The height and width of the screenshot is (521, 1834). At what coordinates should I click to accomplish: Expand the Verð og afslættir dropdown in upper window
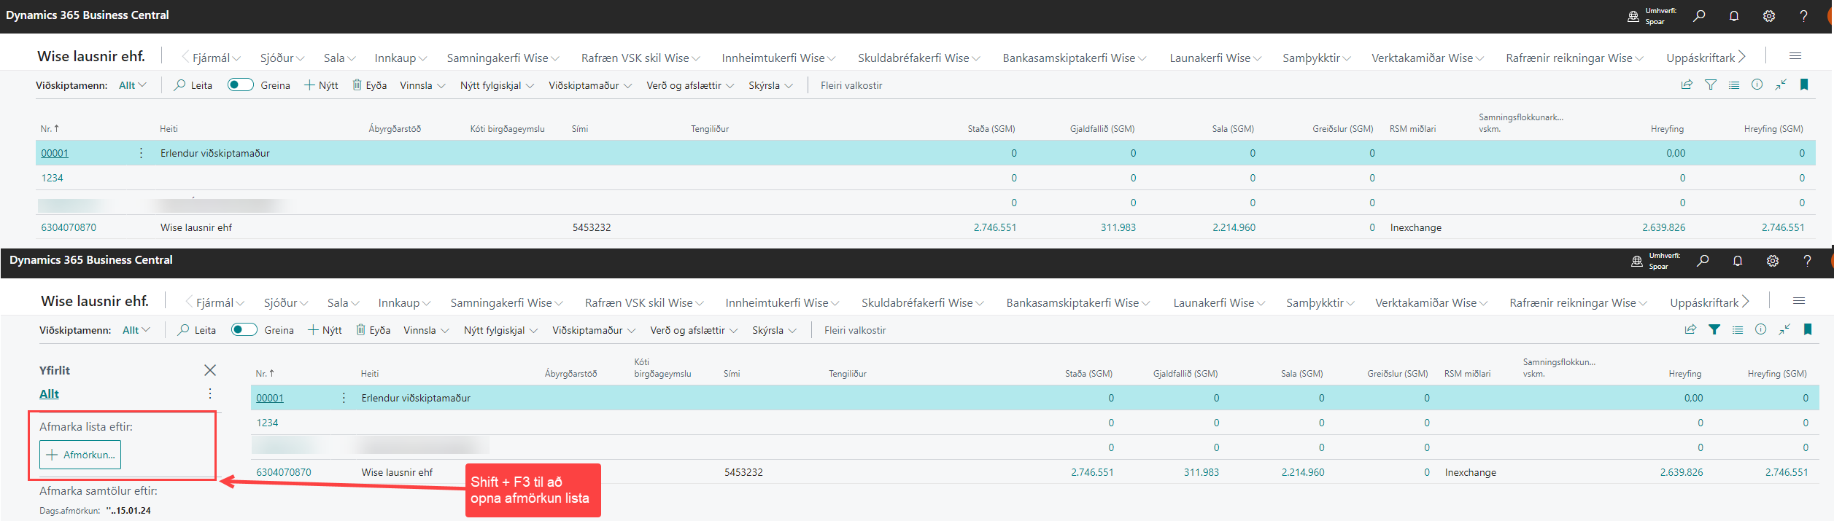pos(689,85)
